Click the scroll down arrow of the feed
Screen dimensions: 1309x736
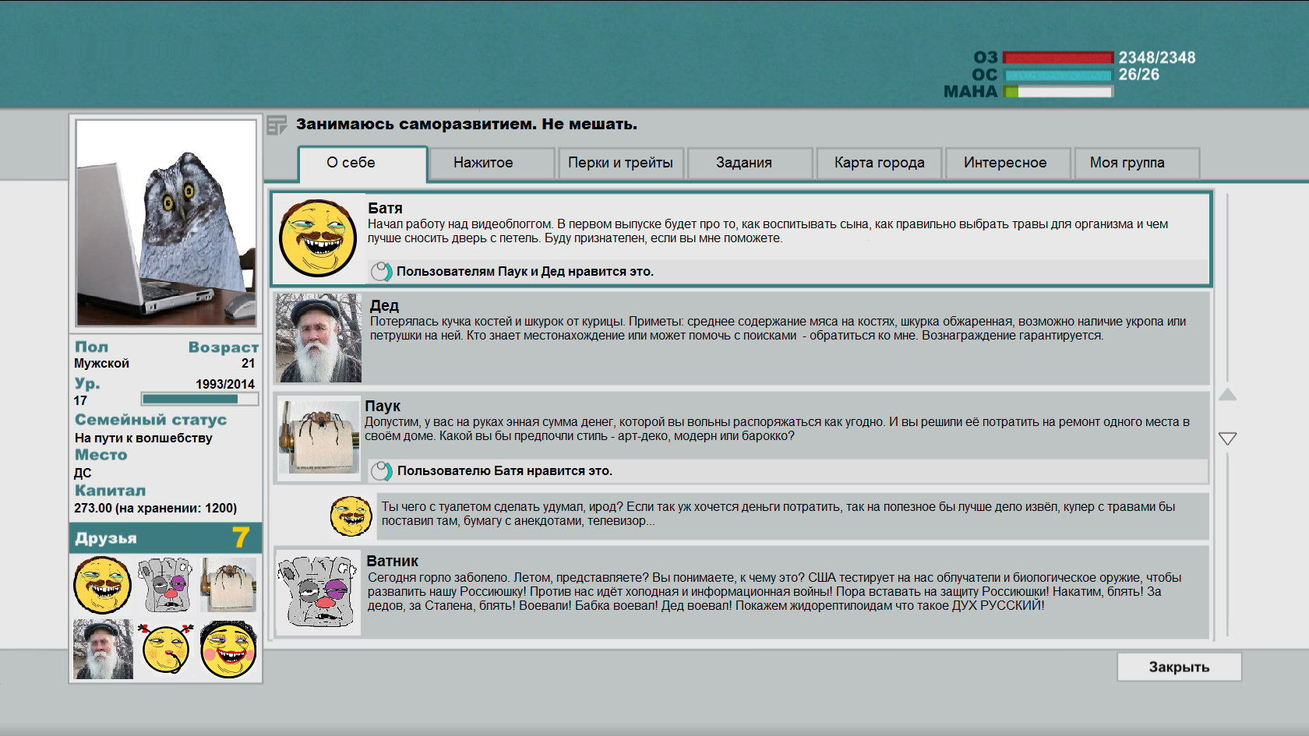point(1227,438)
